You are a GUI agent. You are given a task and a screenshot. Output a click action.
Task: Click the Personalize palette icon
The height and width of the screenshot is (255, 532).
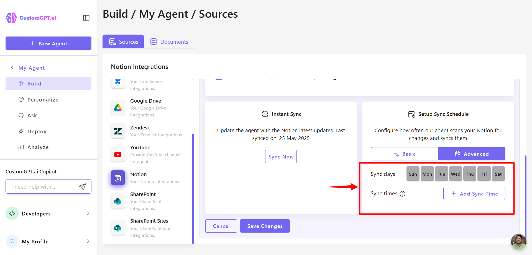coord(21,99)
